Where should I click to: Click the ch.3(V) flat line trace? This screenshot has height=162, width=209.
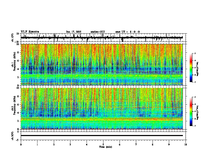[102, 136]
